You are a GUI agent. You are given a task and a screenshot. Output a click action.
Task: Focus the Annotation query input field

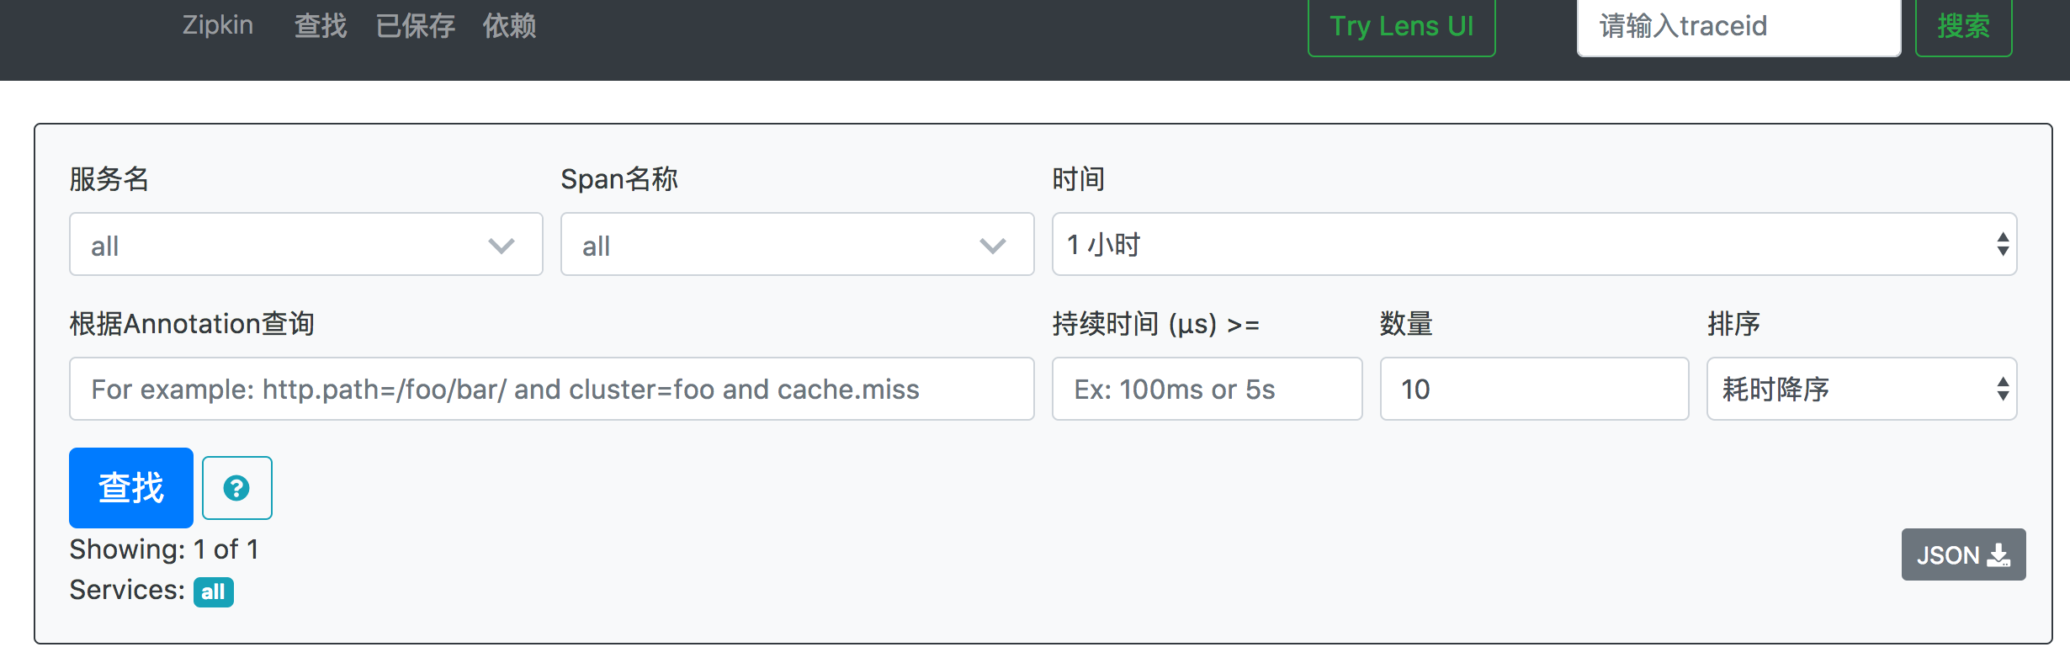coord(551,390)
